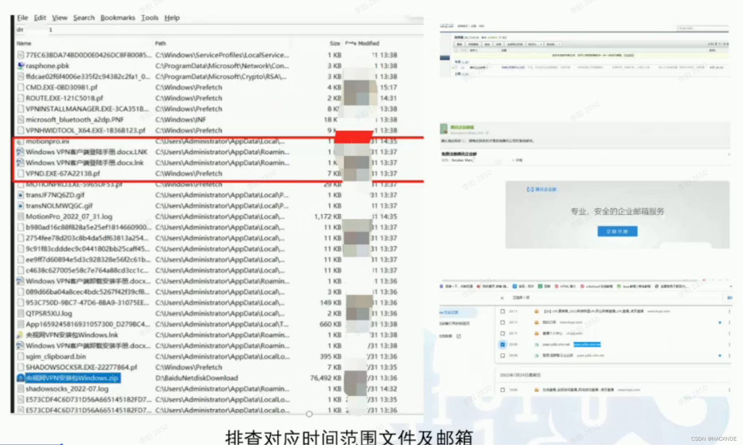Select the D:\BaiduNetdiskDownload path cell
Image resolution: width=743 pixels, height=445 pixels.
197,378
